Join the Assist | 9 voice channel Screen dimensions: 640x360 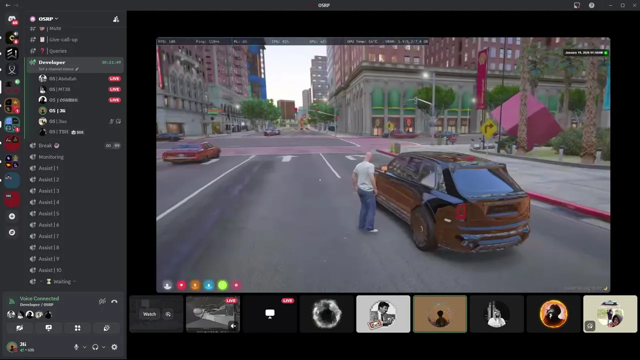[x=75, y=259]
